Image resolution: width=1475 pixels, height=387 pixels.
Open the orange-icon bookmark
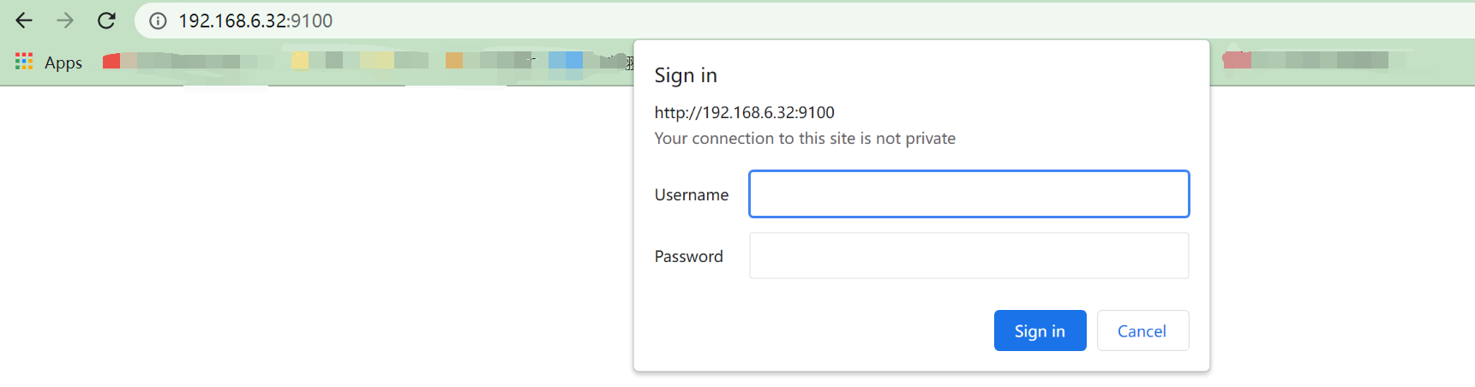454,60
